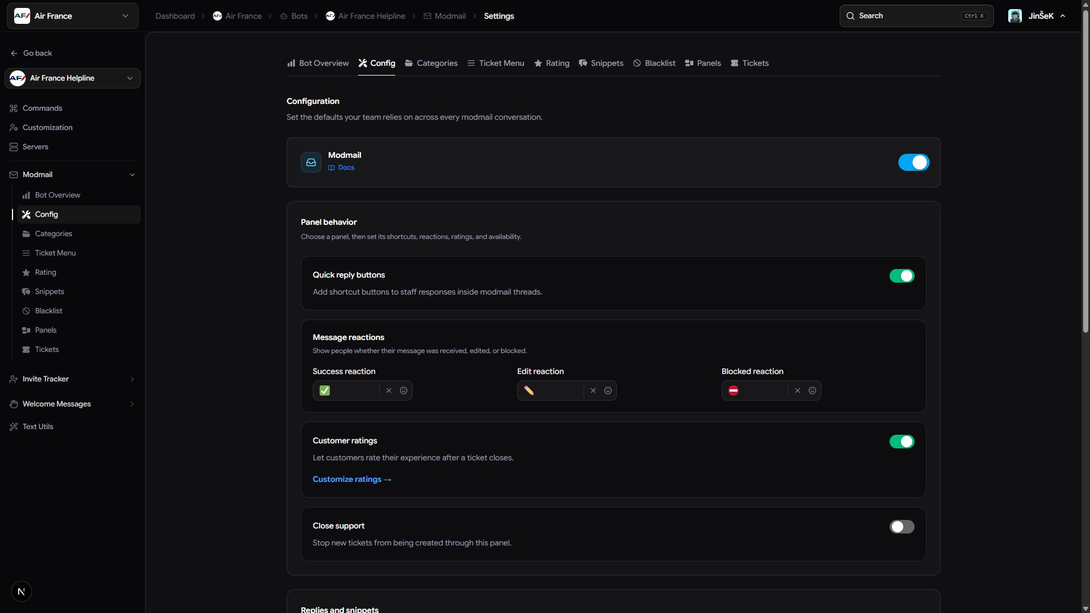Open the Modmail Docs link
1090x613 pixels.
(x=341, y=167)
